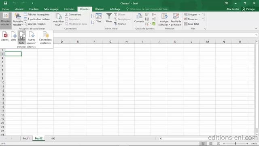Click À partir d'un tableau
259x146 pixels.
37,19
